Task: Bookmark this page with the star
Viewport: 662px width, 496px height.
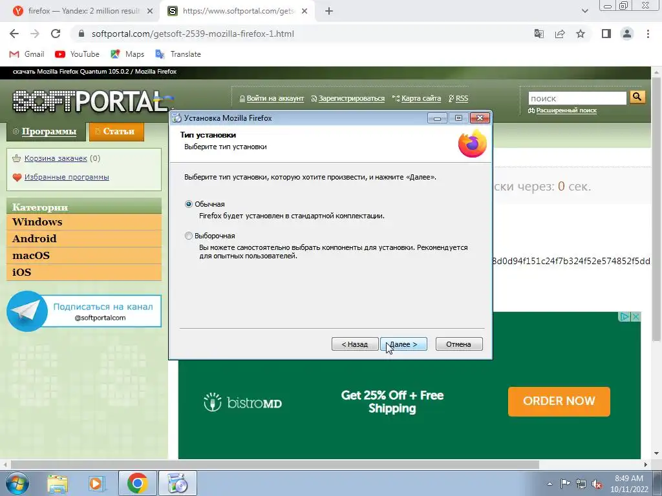Action: [581, 34]
